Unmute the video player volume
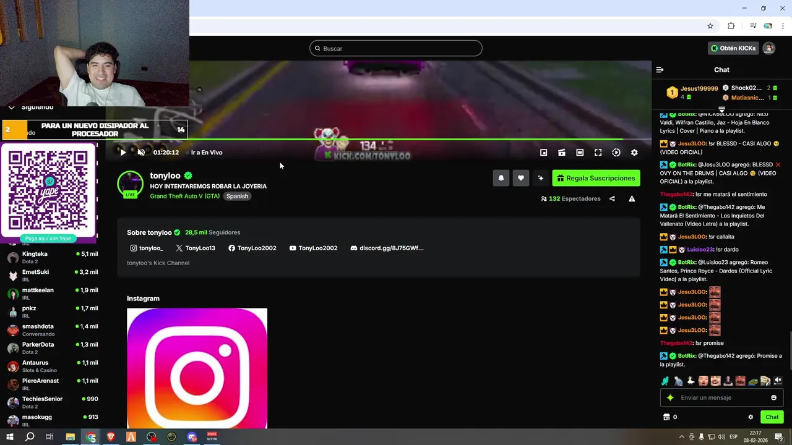 pos(141,153)
